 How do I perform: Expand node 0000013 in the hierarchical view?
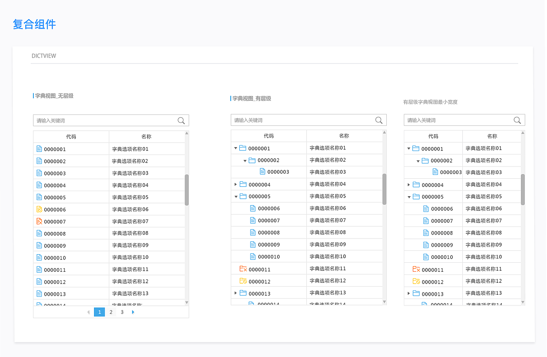pyautogui.click(x=235, y=293)
